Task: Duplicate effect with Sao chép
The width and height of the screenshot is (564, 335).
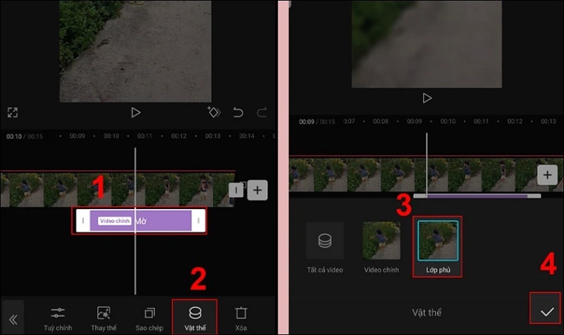Action: 149,317
